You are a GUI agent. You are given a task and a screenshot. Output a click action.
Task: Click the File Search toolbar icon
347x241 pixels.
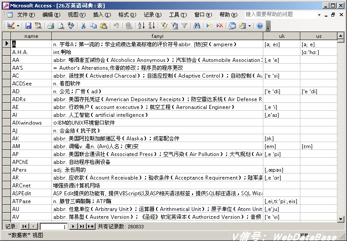click(38, 26)
